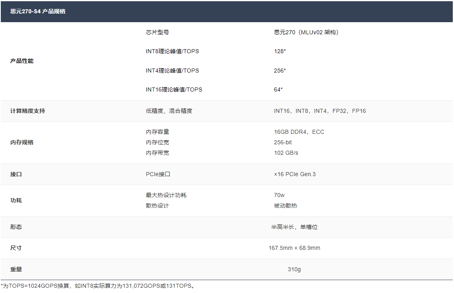Click the 最大热设计功耗 label
Viewport: 454px width, 293px height.
pyautogui.click(x=166, y=195)
